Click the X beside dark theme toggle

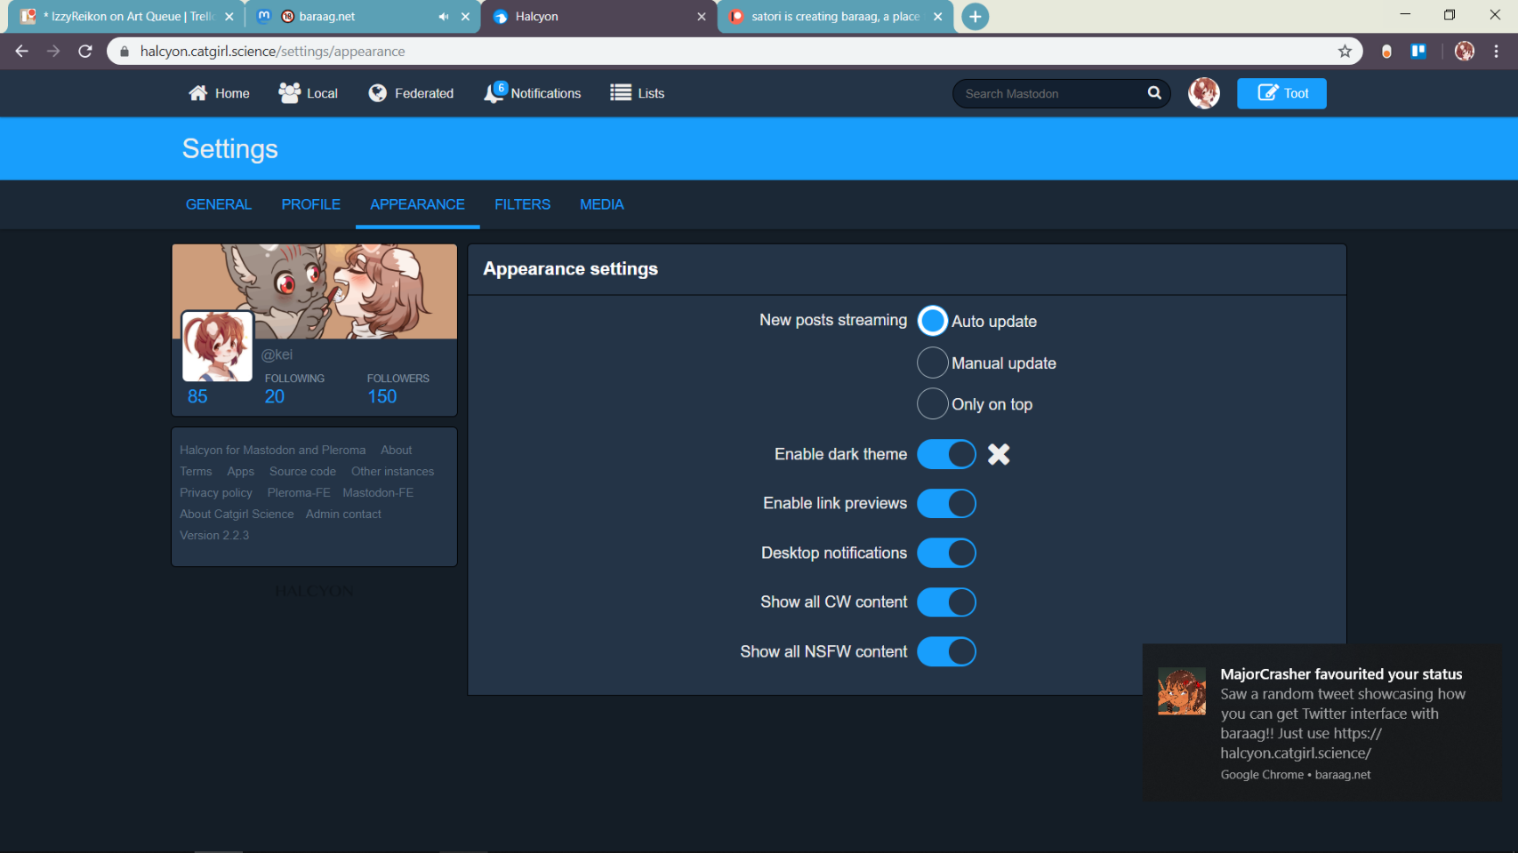point(999,454)
